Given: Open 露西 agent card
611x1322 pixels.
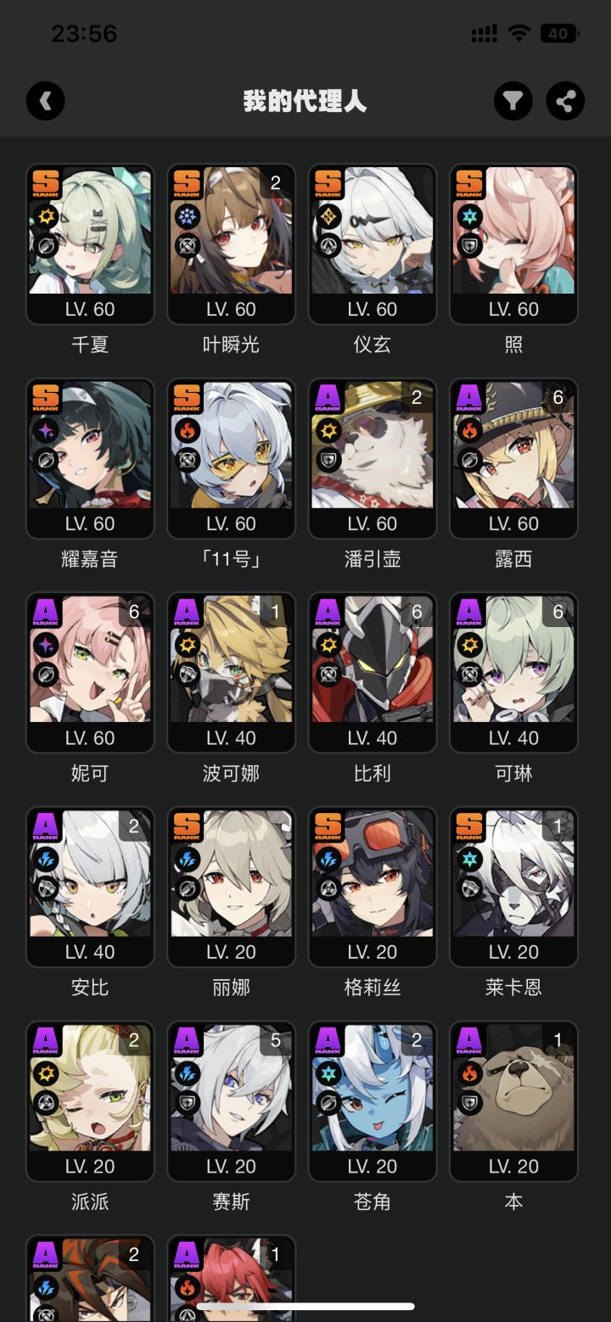Looking at the screenshot, I should (x=513, y=458).
